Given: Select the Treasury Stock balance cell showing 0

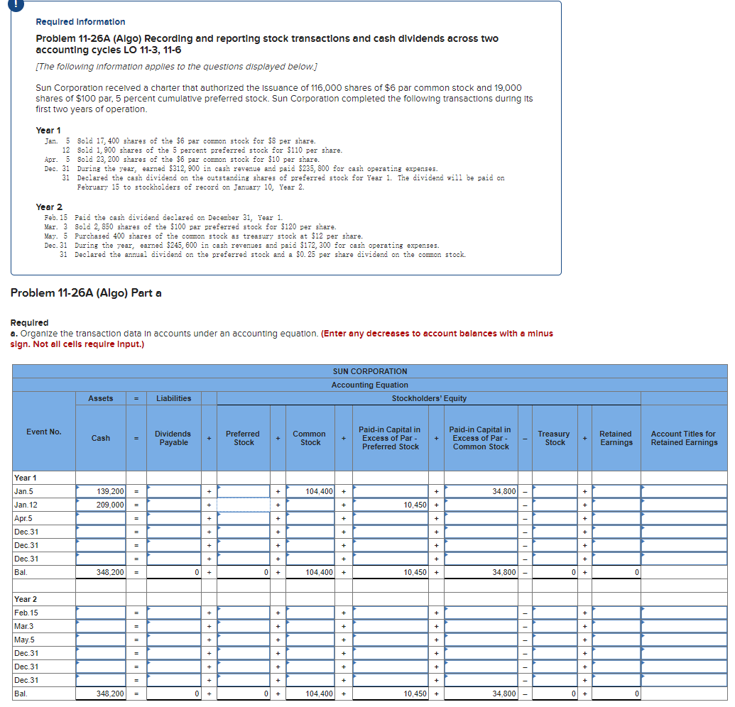Looking at the screenshot, I should pos(554,694).
